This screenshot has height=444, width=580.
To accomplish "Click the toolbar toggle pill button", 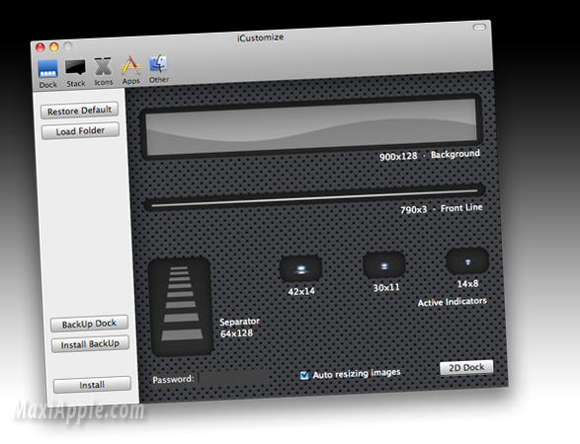I will tap(479, 28).
